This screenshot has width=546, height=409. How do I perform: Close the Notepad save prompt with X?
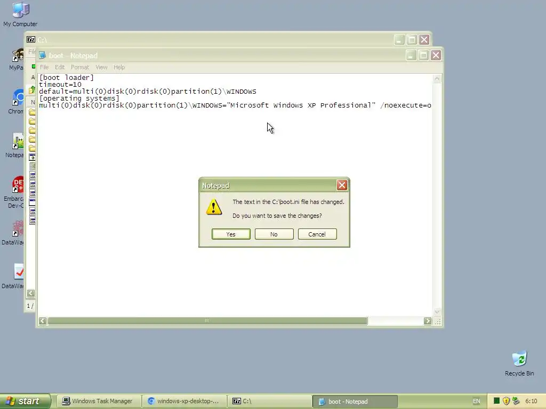point(342,185)
